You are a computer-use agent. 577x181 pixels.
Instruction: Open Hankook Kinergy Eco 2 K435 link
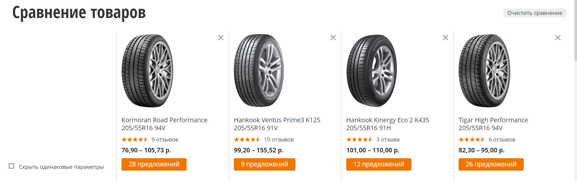(387, 124)
